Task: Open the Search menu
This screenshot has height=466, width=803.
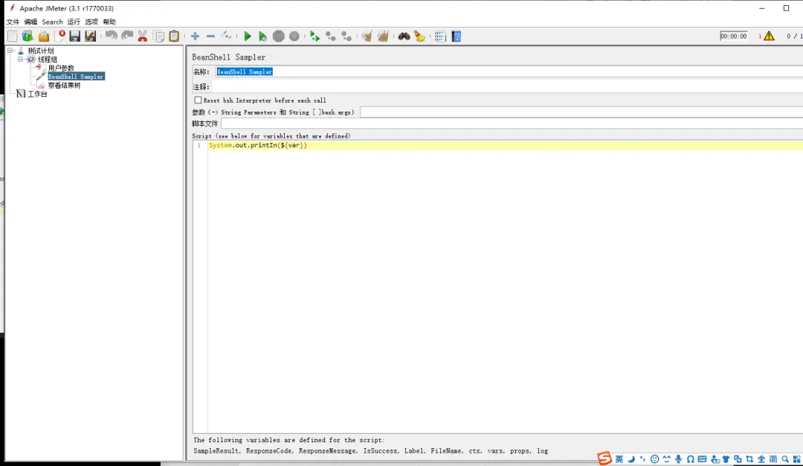Action: 52,22
